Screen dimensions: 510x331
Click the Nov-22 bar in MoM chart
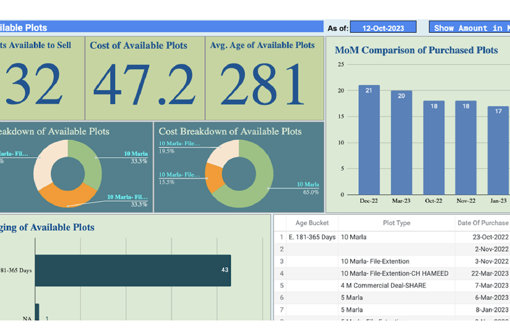(466, 149)
